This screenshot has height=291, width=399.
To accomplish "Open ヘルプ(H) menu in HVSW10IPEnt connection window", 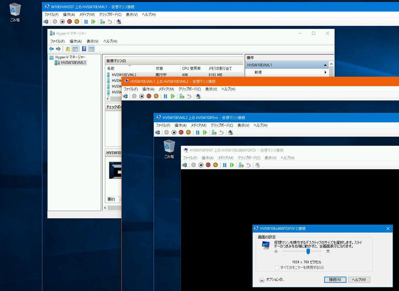I will point(260,125).
